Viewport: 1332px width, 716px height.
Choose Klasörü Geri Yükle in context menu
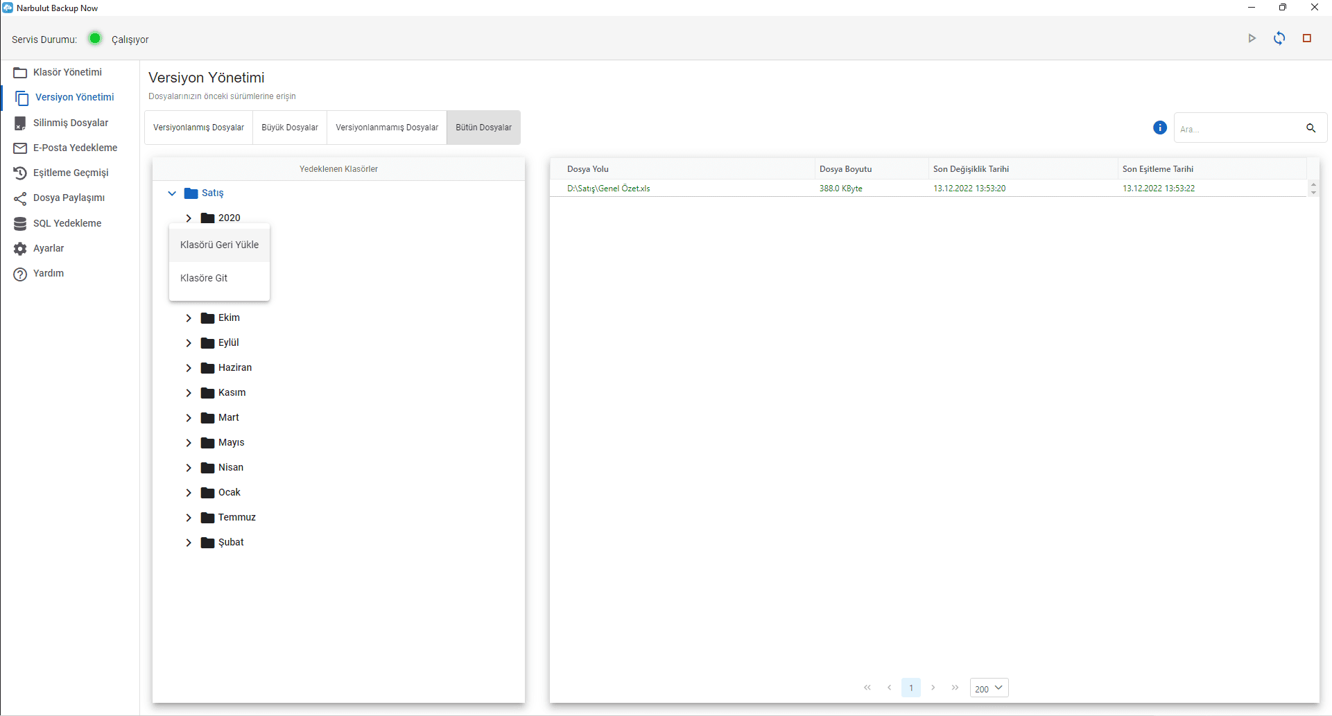(219, 245)
